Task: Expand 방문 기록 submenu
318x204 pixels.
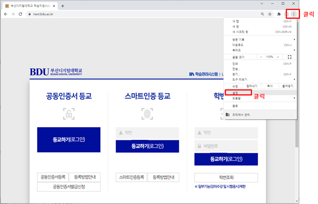Action: pyautogui.click(x=260, y=39)
